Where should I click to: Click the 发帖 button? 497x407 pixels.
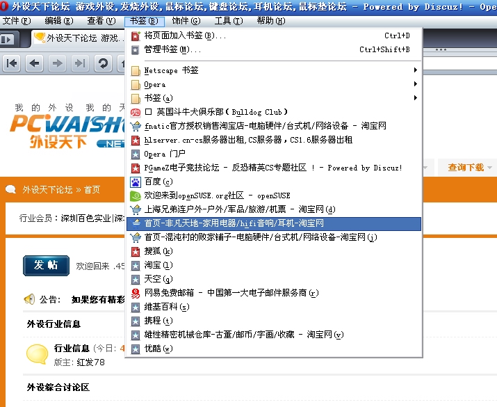47,266
